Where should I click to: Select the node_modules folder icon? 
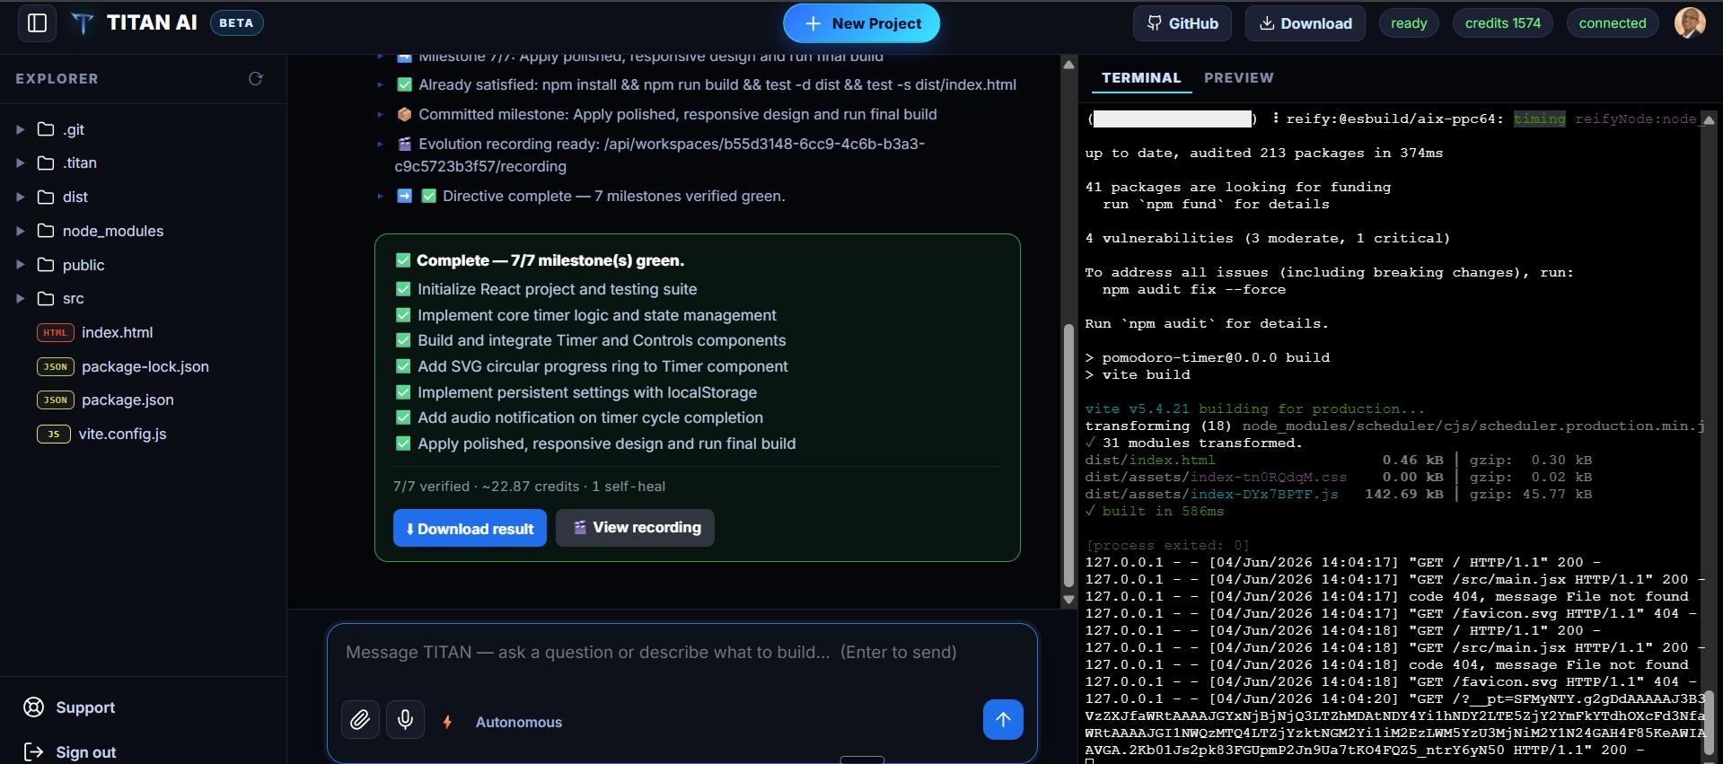46,231
